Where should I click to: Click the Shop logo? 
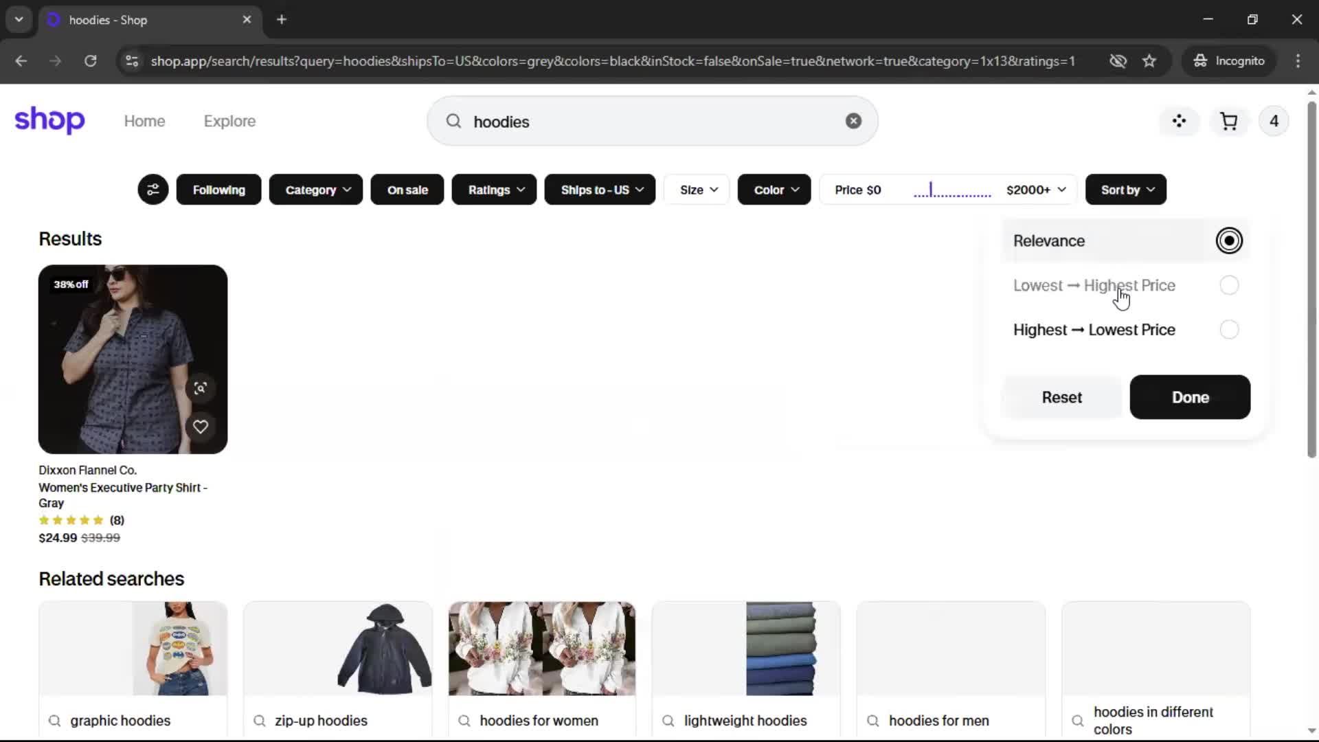point(49,120)
